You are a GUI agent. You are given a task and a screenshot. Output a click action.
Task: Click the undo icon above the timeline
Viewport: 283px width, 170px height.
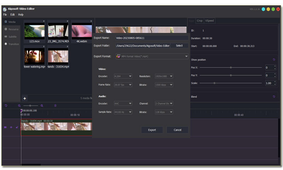6,106
